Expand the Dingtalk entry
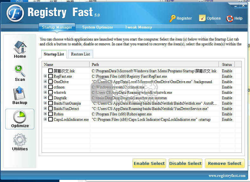The height and width of the screenshot is (182, 250). 45,98
